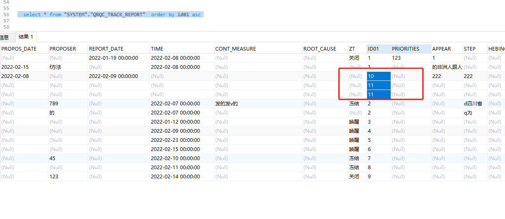505x219 pixels.
Task: Select the ROOT_CAUSE column header
Action: (x=325, y=49)
